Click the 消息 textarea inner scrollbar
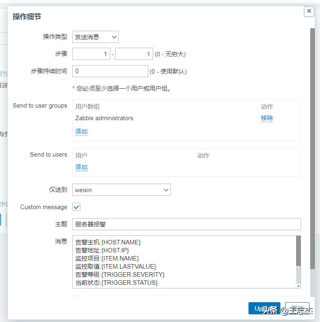This screenshot has width=320, height=322. pos(299,251)
